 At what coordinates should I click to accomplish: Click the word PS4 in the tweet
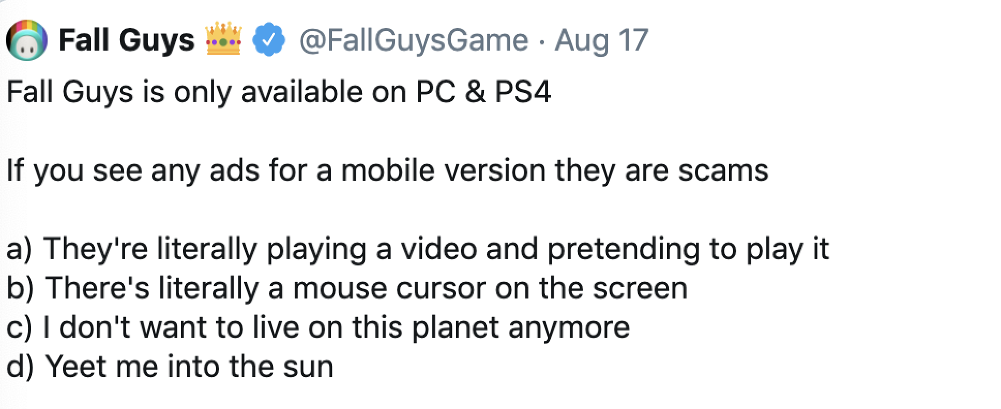click(523, 92)
